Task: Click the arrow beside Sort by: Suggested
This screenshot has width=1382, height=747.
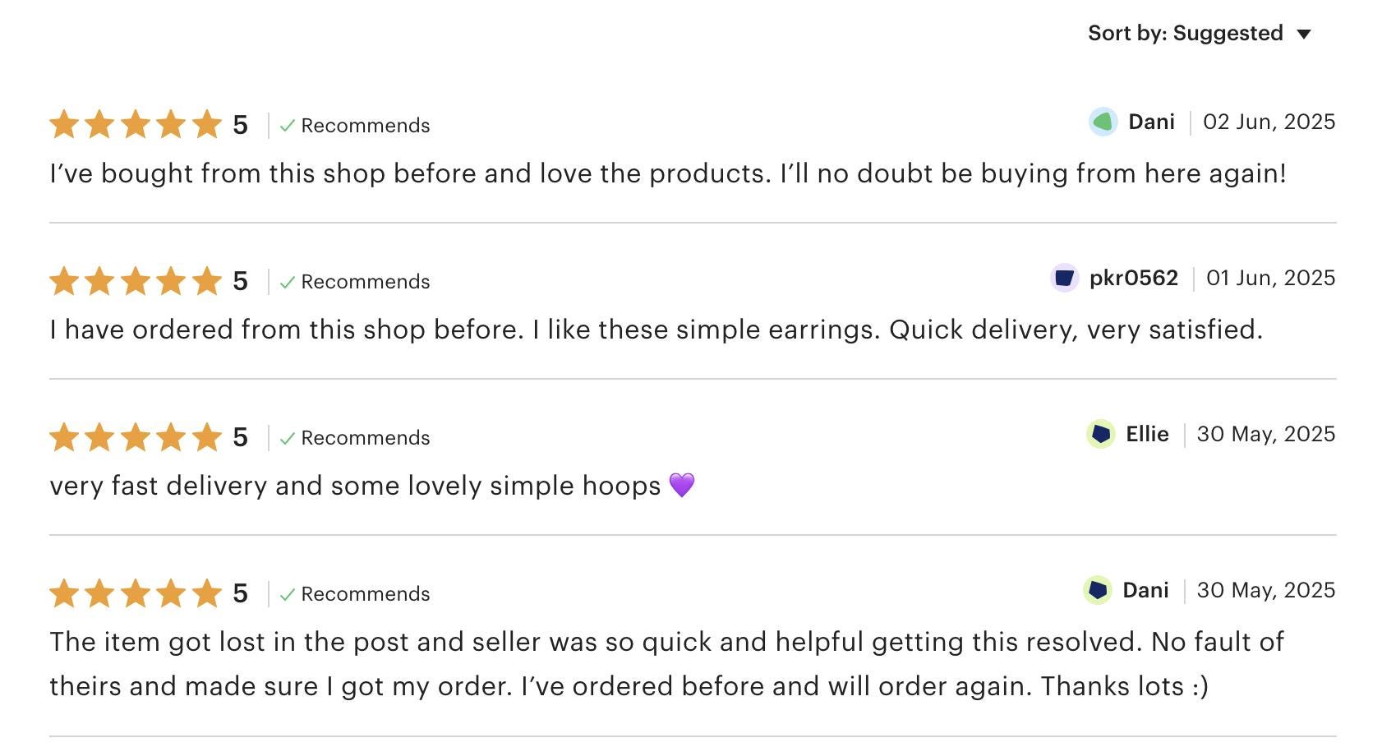Action: (x=1304, y=35)
